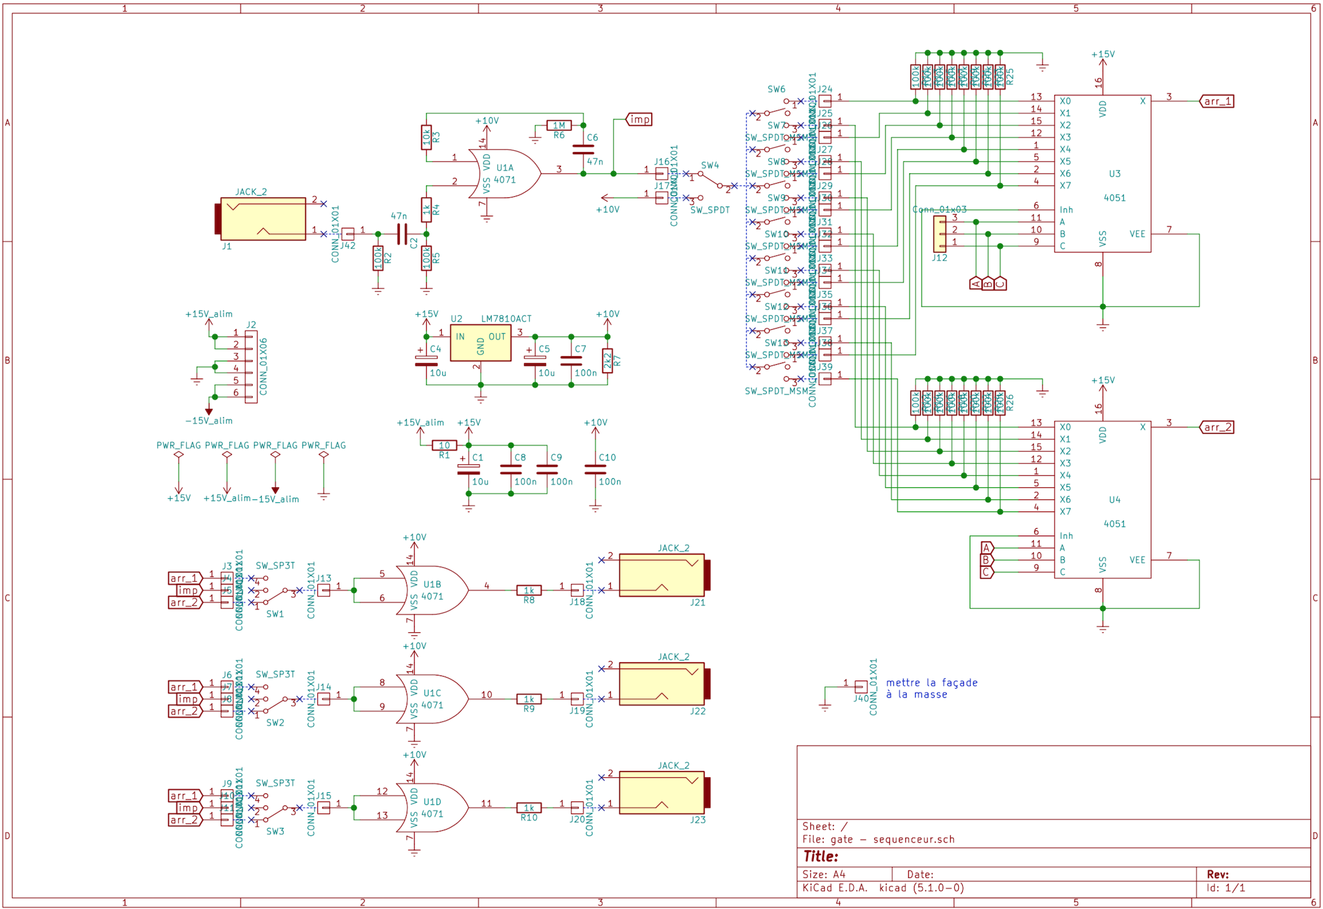Click the U3 4051 multiplexer chip

[1102, 174]
